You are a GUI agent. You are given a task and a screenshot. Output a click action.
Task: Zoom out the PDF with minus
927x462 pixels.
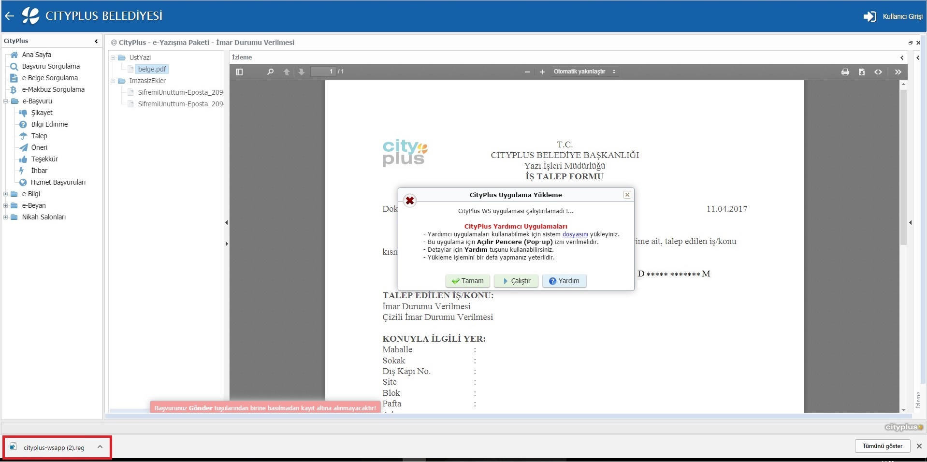click(x=527, y=72)
